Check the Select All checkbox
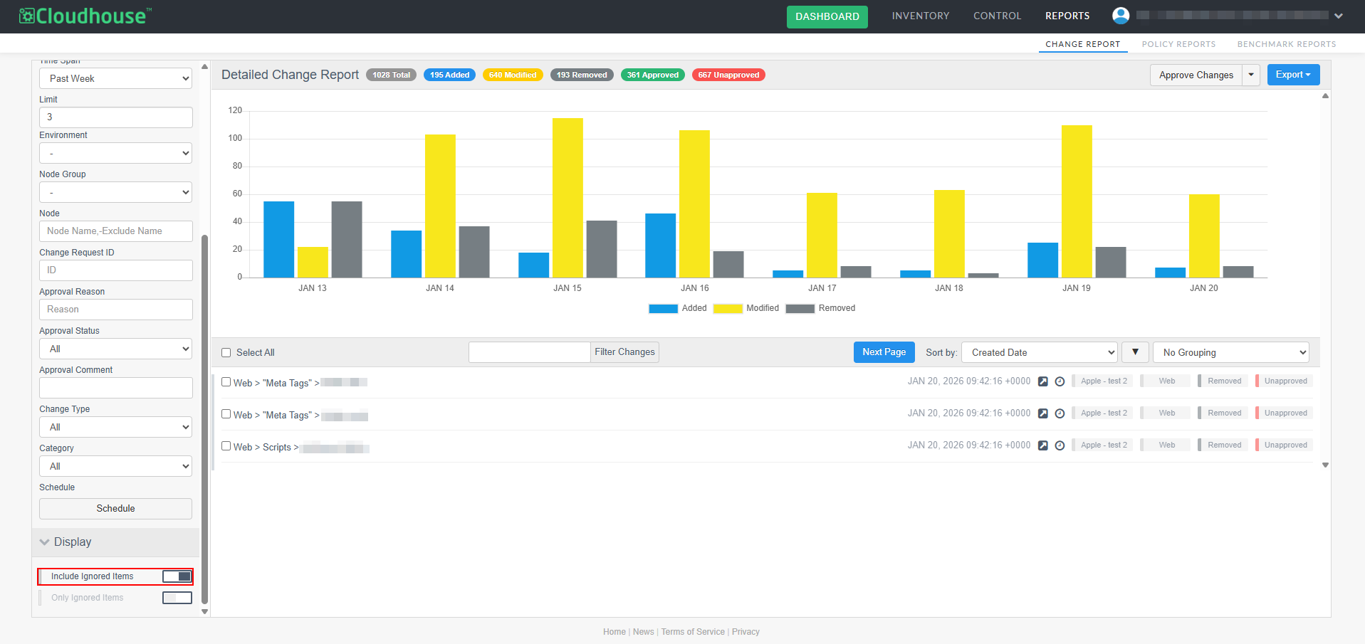Viewport: 1365px width, 644px height. click(226, 353)
